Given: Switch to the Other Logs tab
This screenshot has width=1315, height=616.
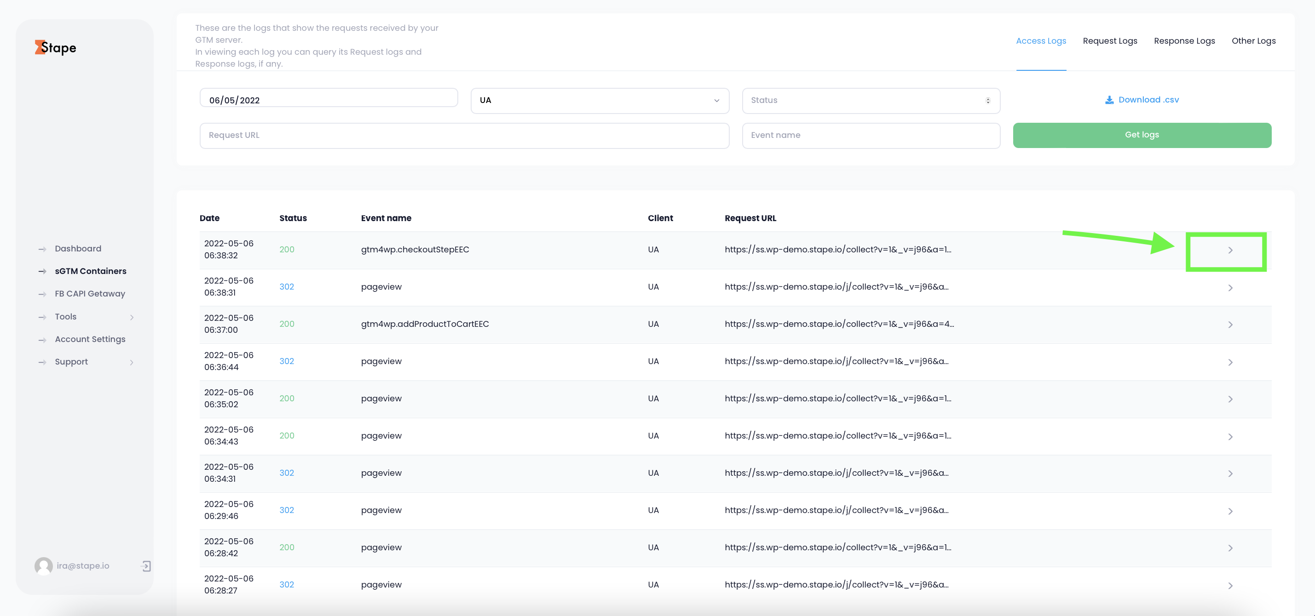Looking at the screenshot, I should [x=1253, y=41].
